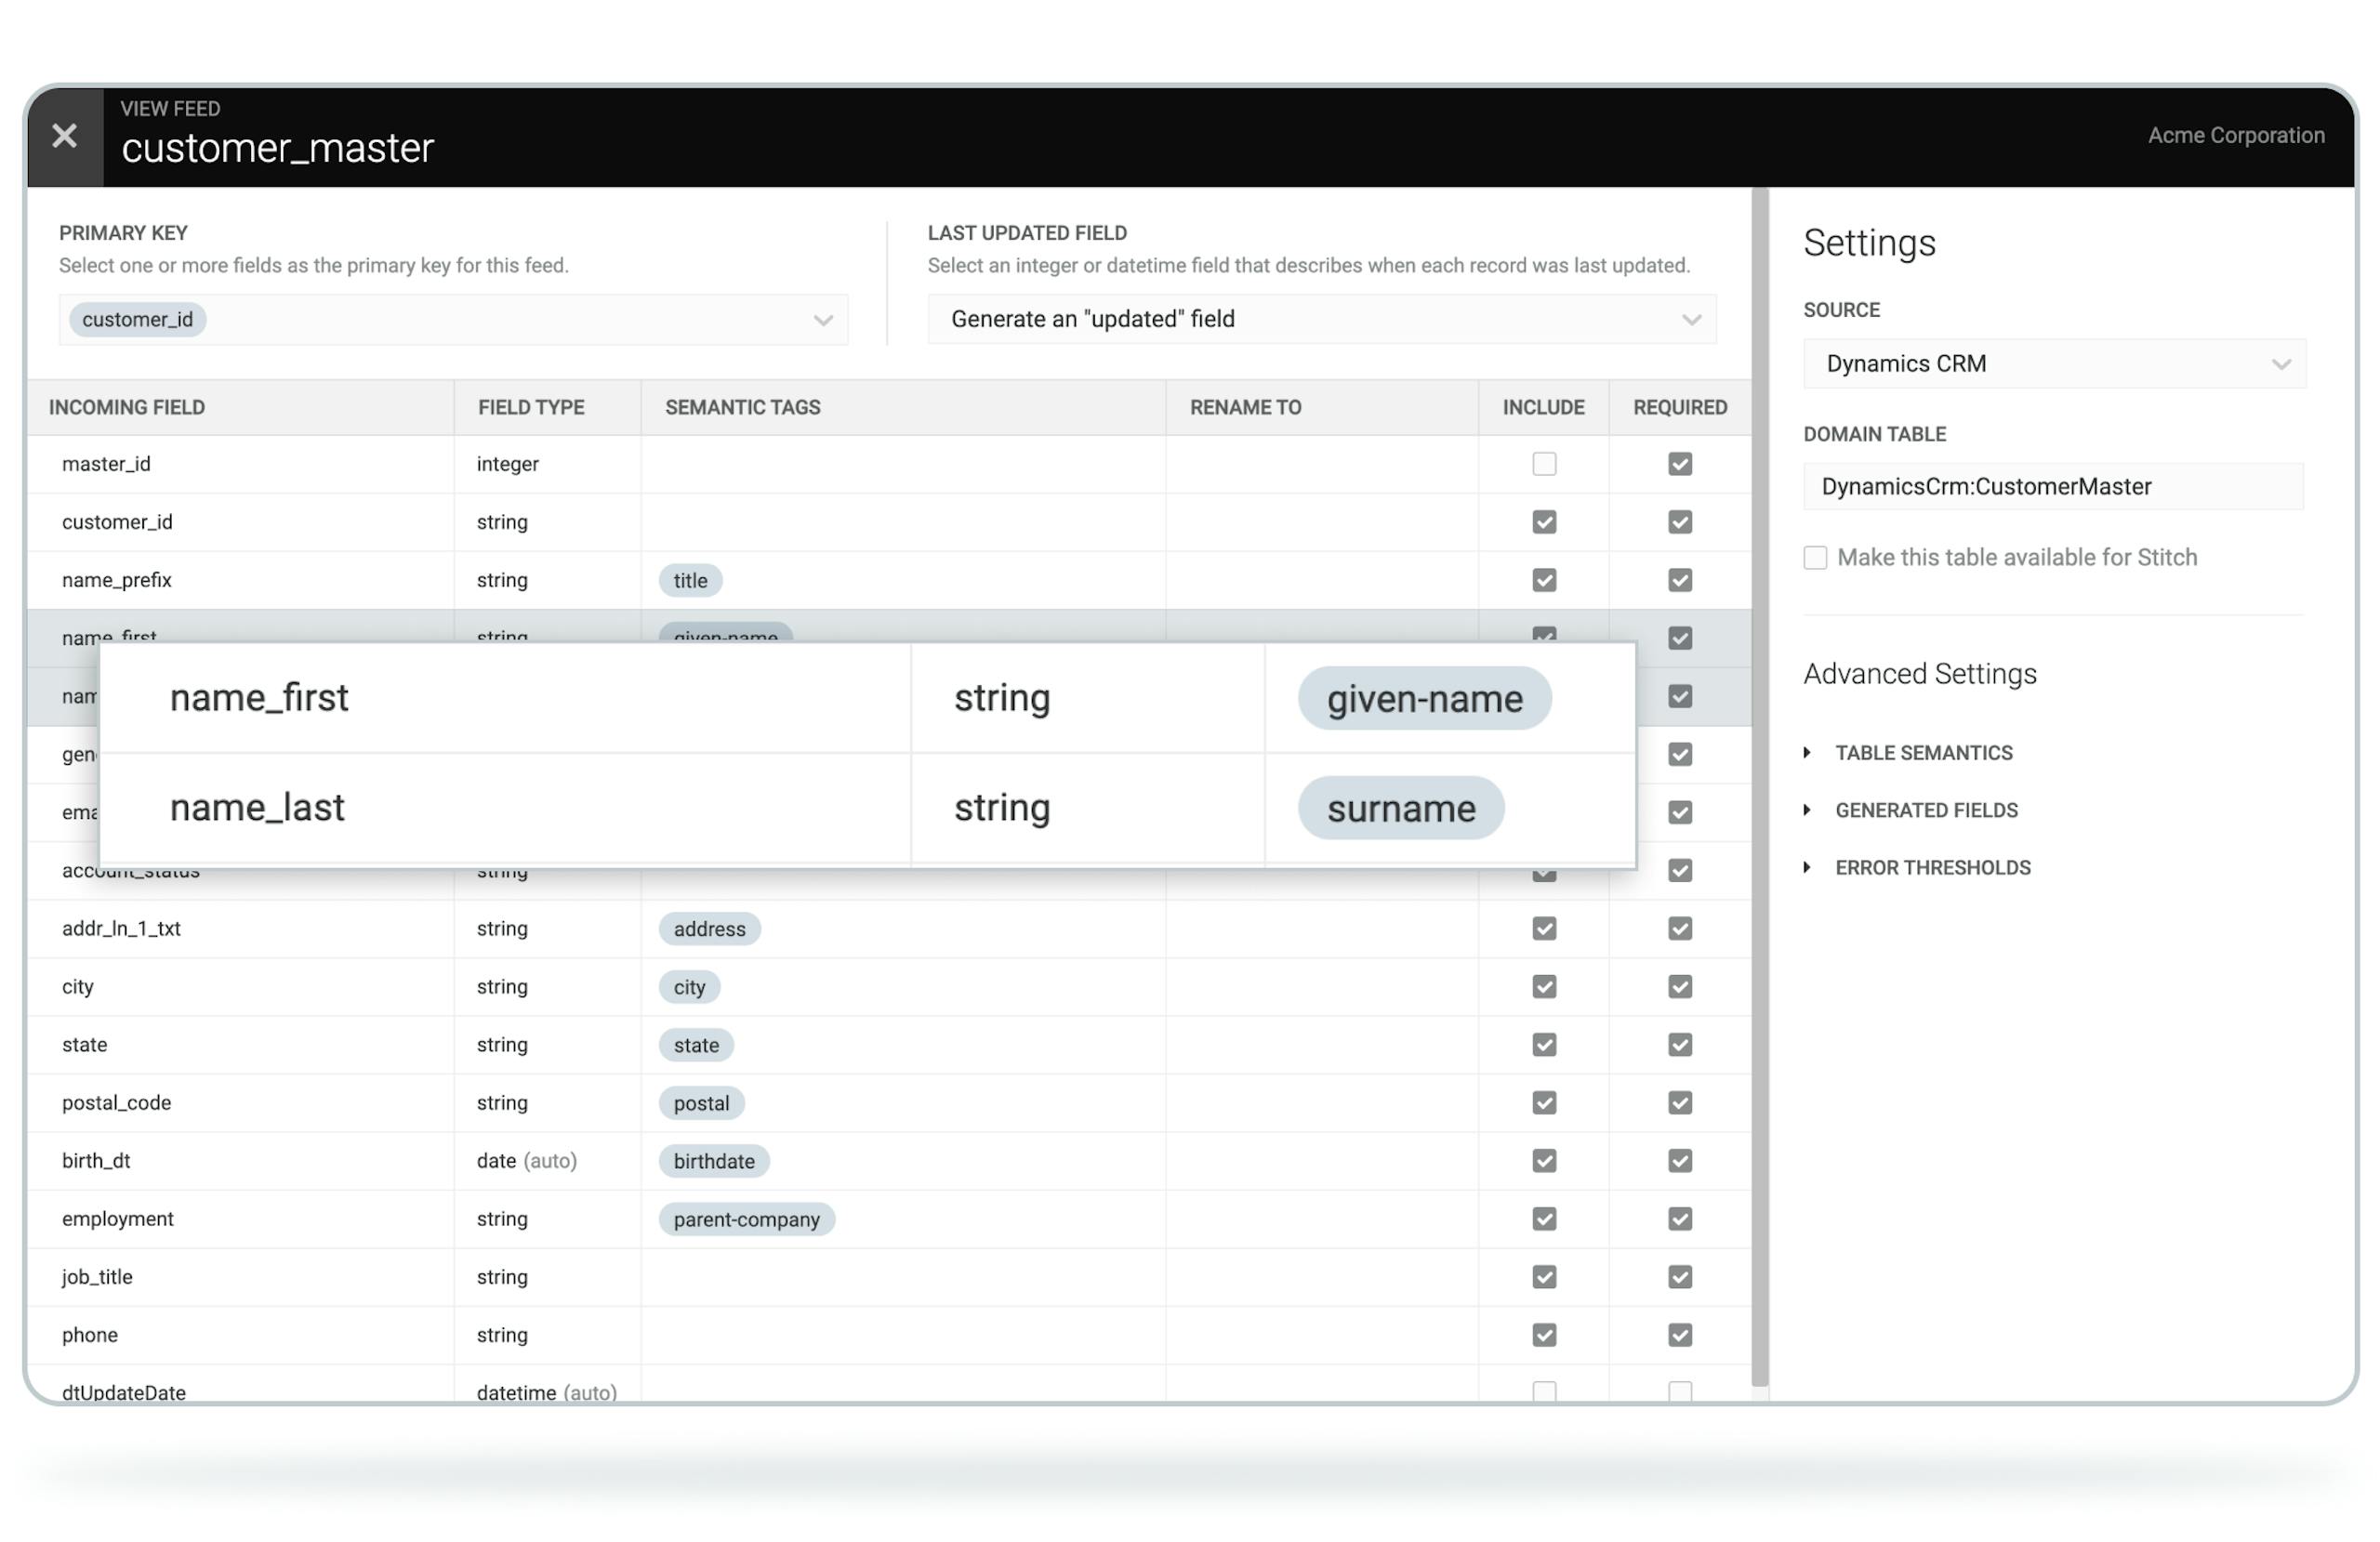Select the birthdate semantic tag

click(x=713, y=1161)
